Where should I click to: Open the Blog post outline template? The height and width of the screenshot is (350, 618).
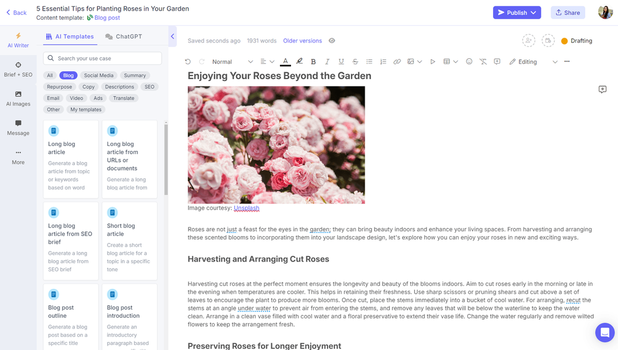tap(70, 317)
